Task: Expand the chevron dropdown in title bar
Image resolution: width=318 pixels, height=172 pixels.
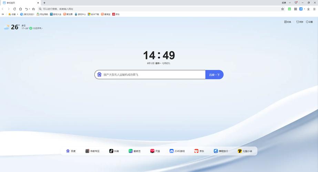Action: tap(290, 3)
